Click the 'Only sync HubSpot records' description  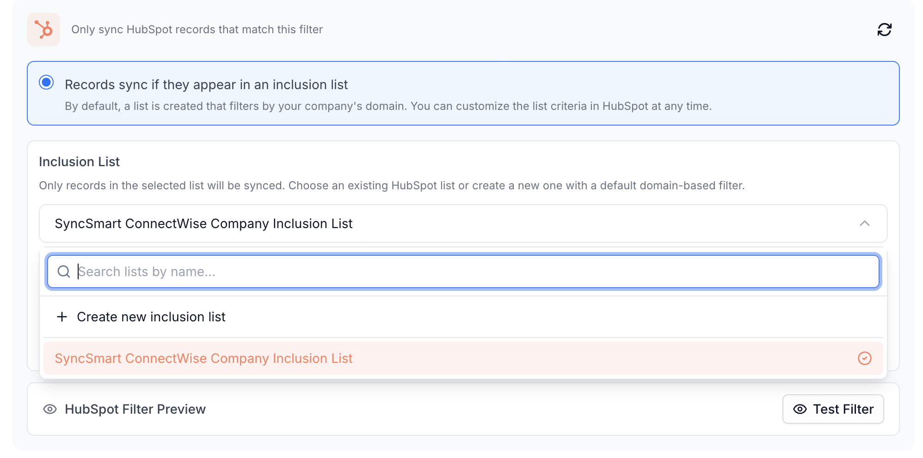coord(197,30)
